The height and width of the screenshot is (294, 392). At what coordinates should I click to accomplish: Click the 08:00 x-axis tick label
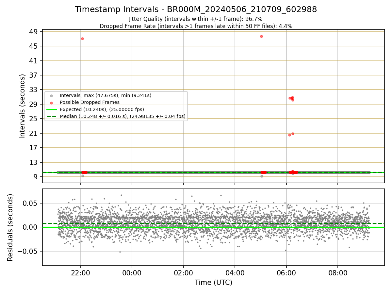(338, 272)
